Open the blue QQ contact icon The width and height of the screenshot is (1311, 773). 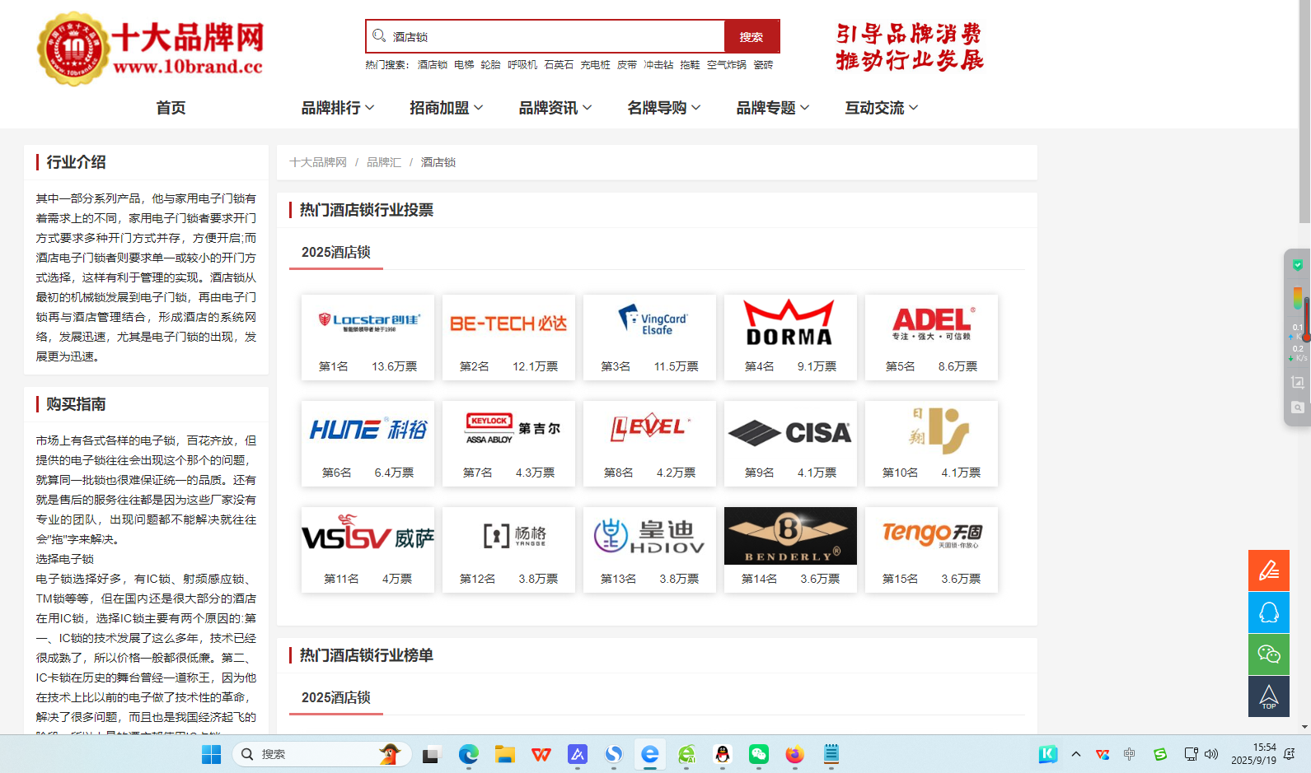[1269, 612]
